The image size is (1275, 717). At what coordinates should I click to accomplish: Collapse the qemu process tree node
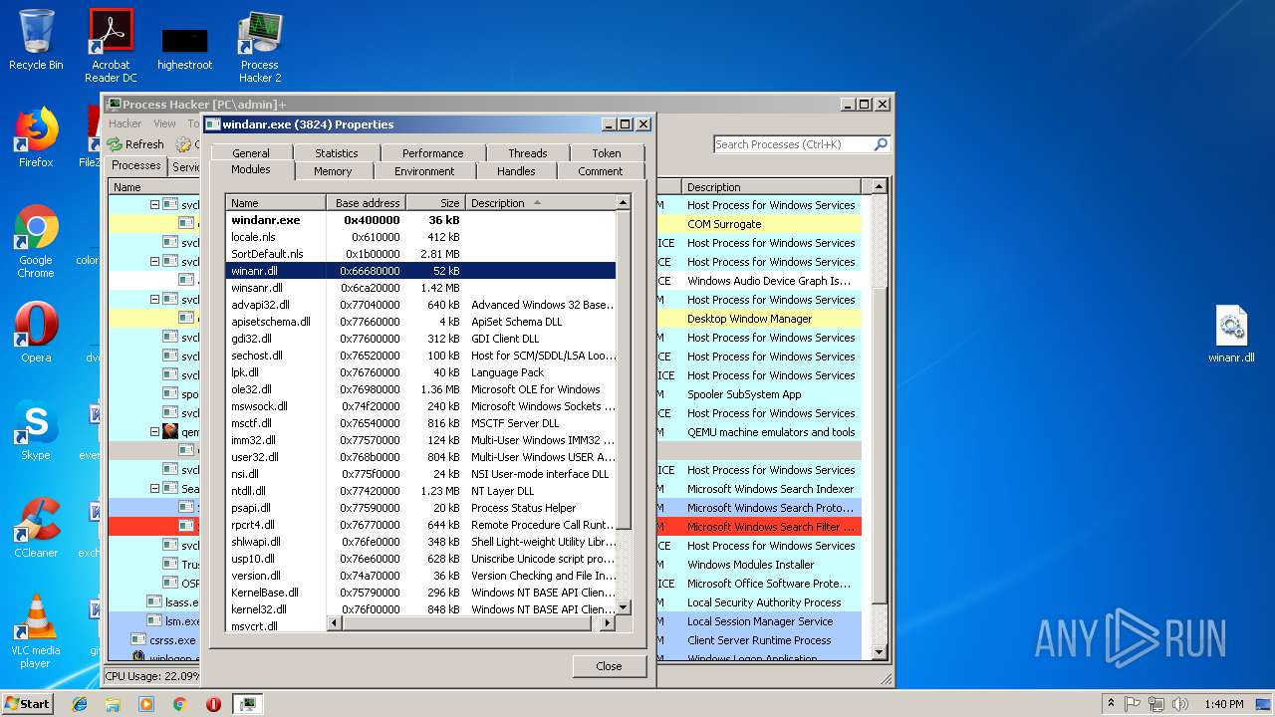click(155, 432)
